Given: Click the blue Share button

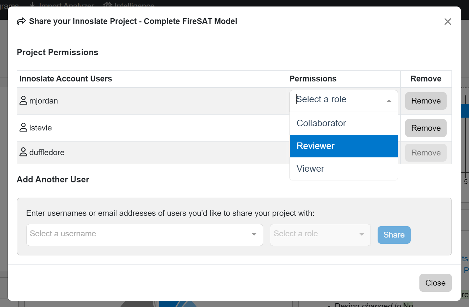Looking at the screenshot, I should pos(394,235).
